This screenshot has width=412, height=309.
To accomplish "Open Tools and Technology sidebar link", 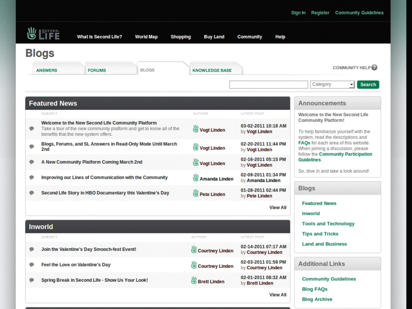I will 328,224.
